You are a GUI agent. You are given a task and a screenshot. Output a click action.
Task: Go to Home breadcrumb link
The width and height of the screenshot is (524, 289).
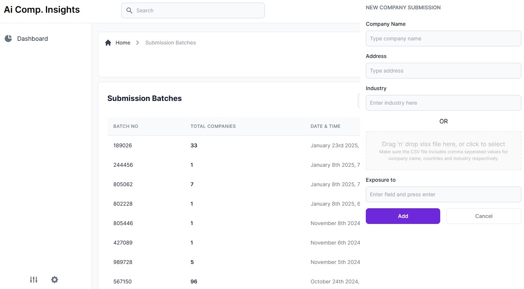click(123, 43)
